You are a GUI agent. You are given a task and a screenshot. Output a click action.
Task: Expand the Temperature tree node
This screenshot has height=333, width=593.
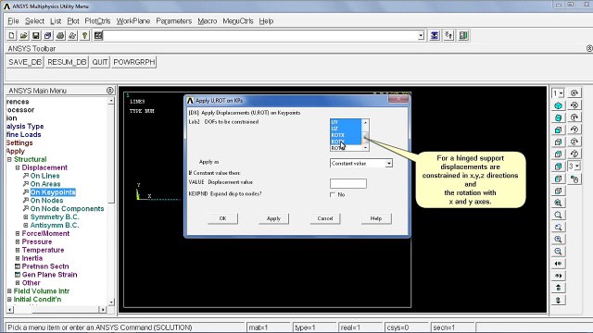(18, 250)
